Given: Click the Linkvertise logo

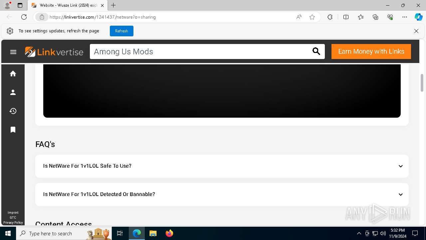Looking at the screenshot, I should 54,52.
